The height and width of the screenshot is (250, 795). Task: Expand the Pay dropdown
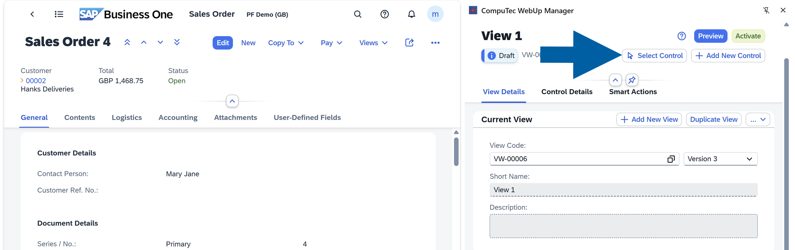click(332, 43)
